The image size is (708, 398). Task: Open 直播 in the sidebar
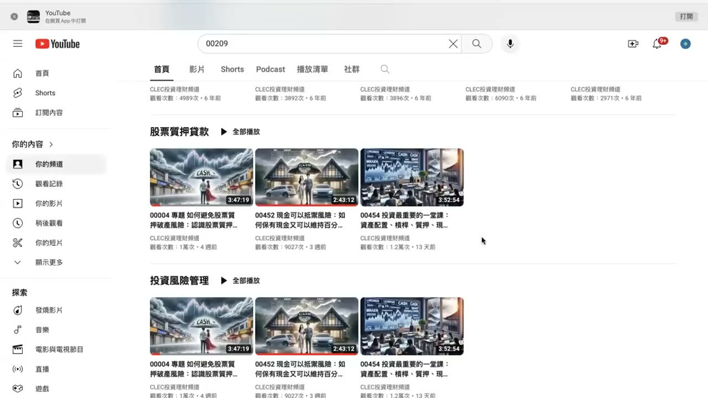pyautogui.click(x=56, y=369)
